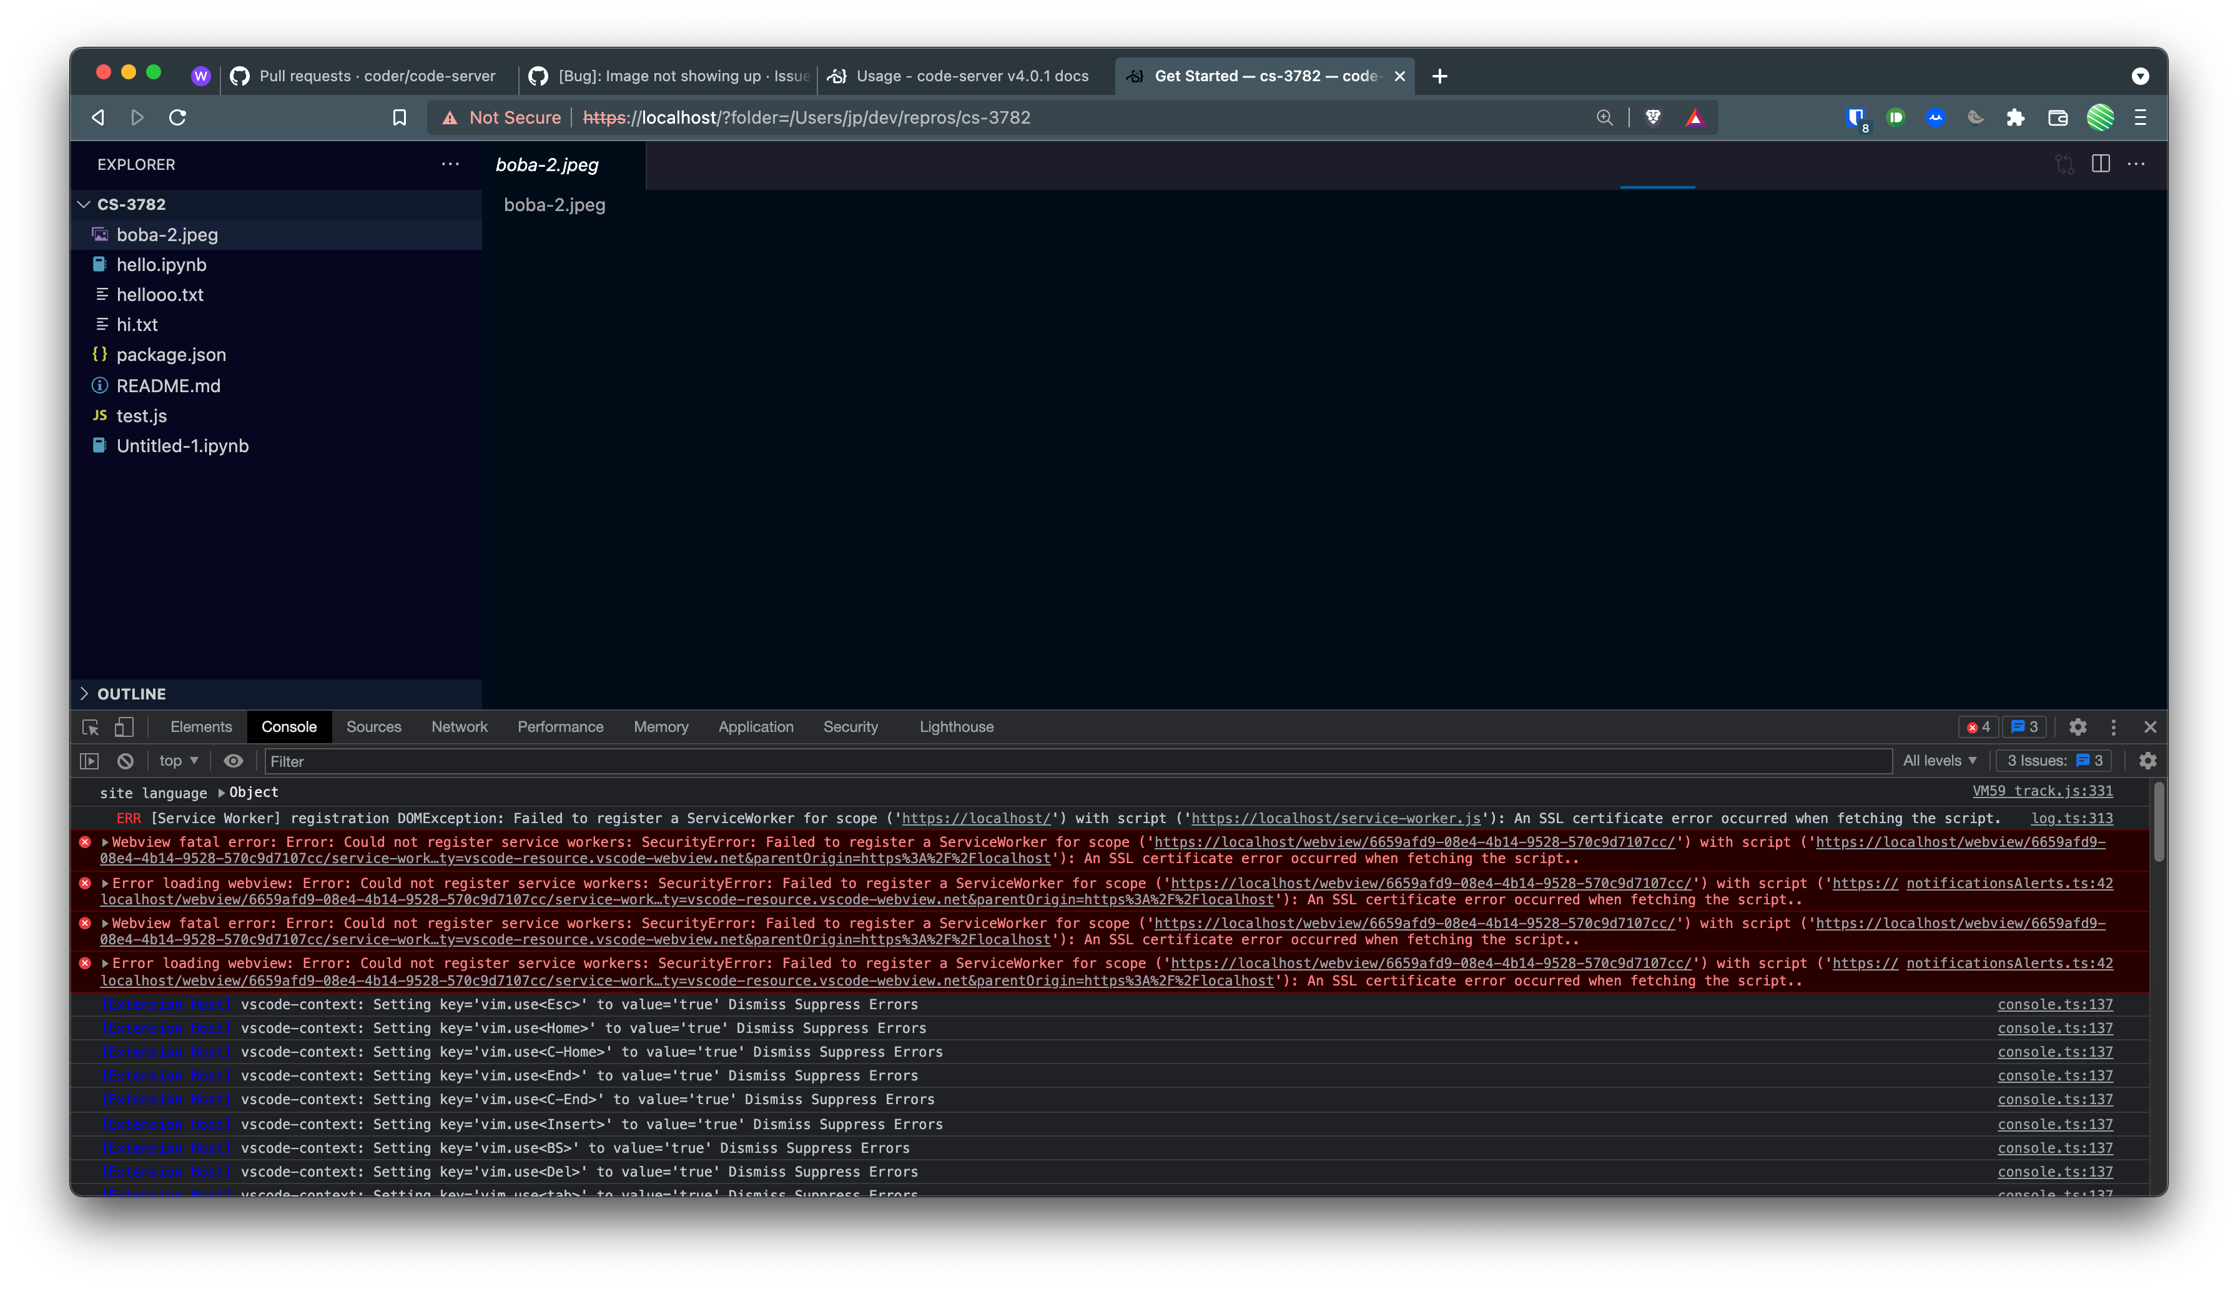Open the 'All levels' dropdown
This screenshot has width=2238, height=1289.
pyautogui.click(x=1939, y=761)
